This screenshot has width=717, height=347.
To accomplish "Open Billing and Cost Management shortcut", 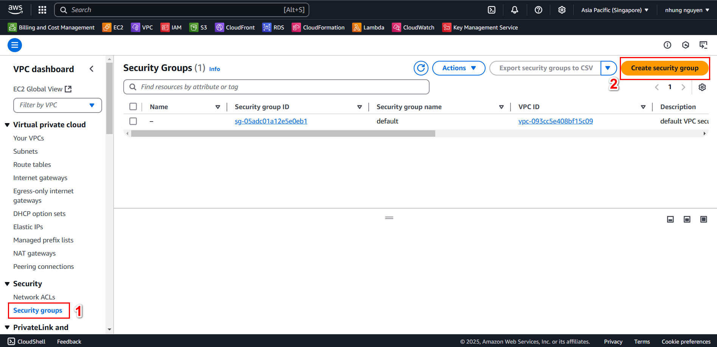I will [51, 28].
